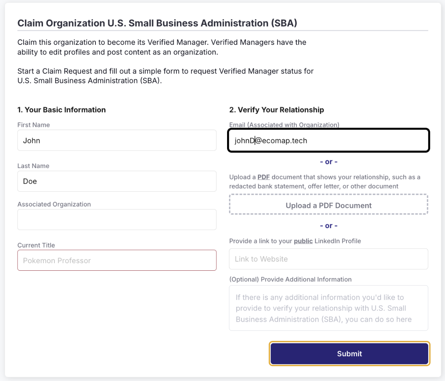
Task: Click Upload a PDF Document drop zone
Action: coord(329,205)
